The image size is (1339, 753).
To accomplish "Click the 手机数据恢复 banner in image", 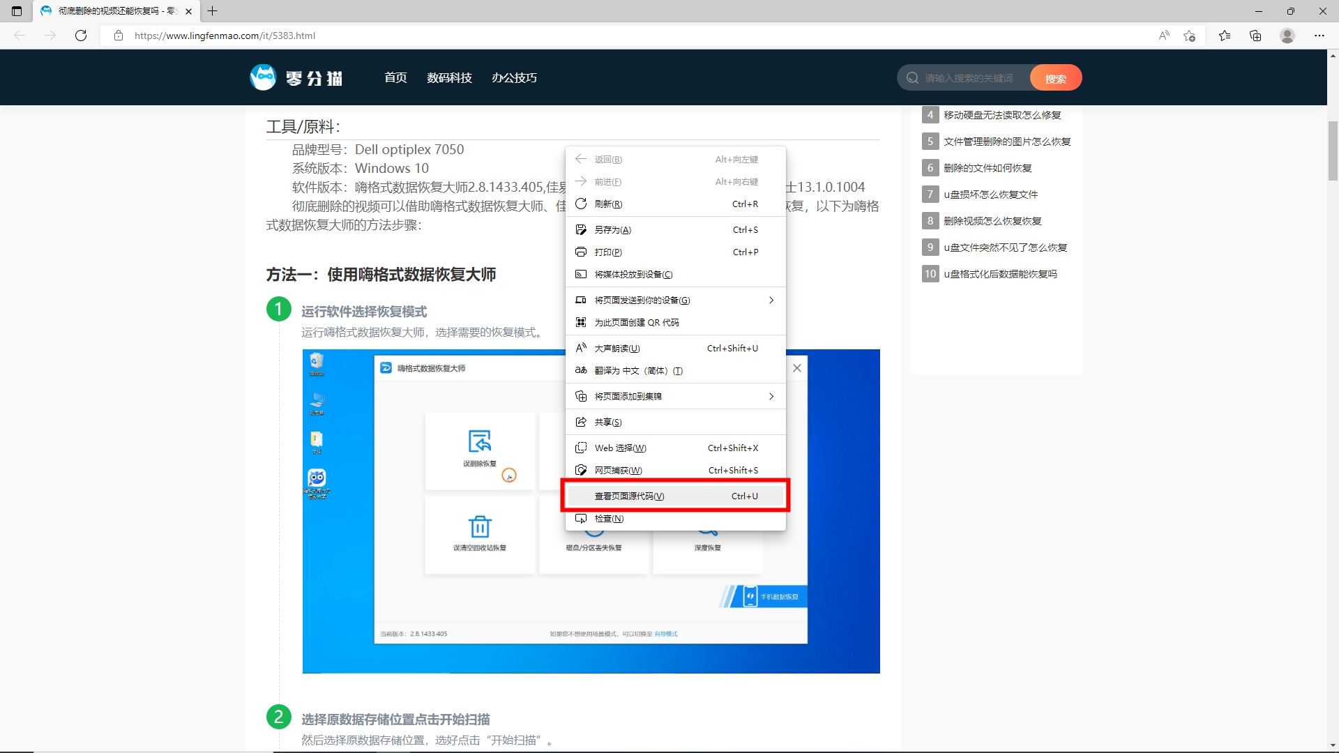I will click(x=764, y=597).
